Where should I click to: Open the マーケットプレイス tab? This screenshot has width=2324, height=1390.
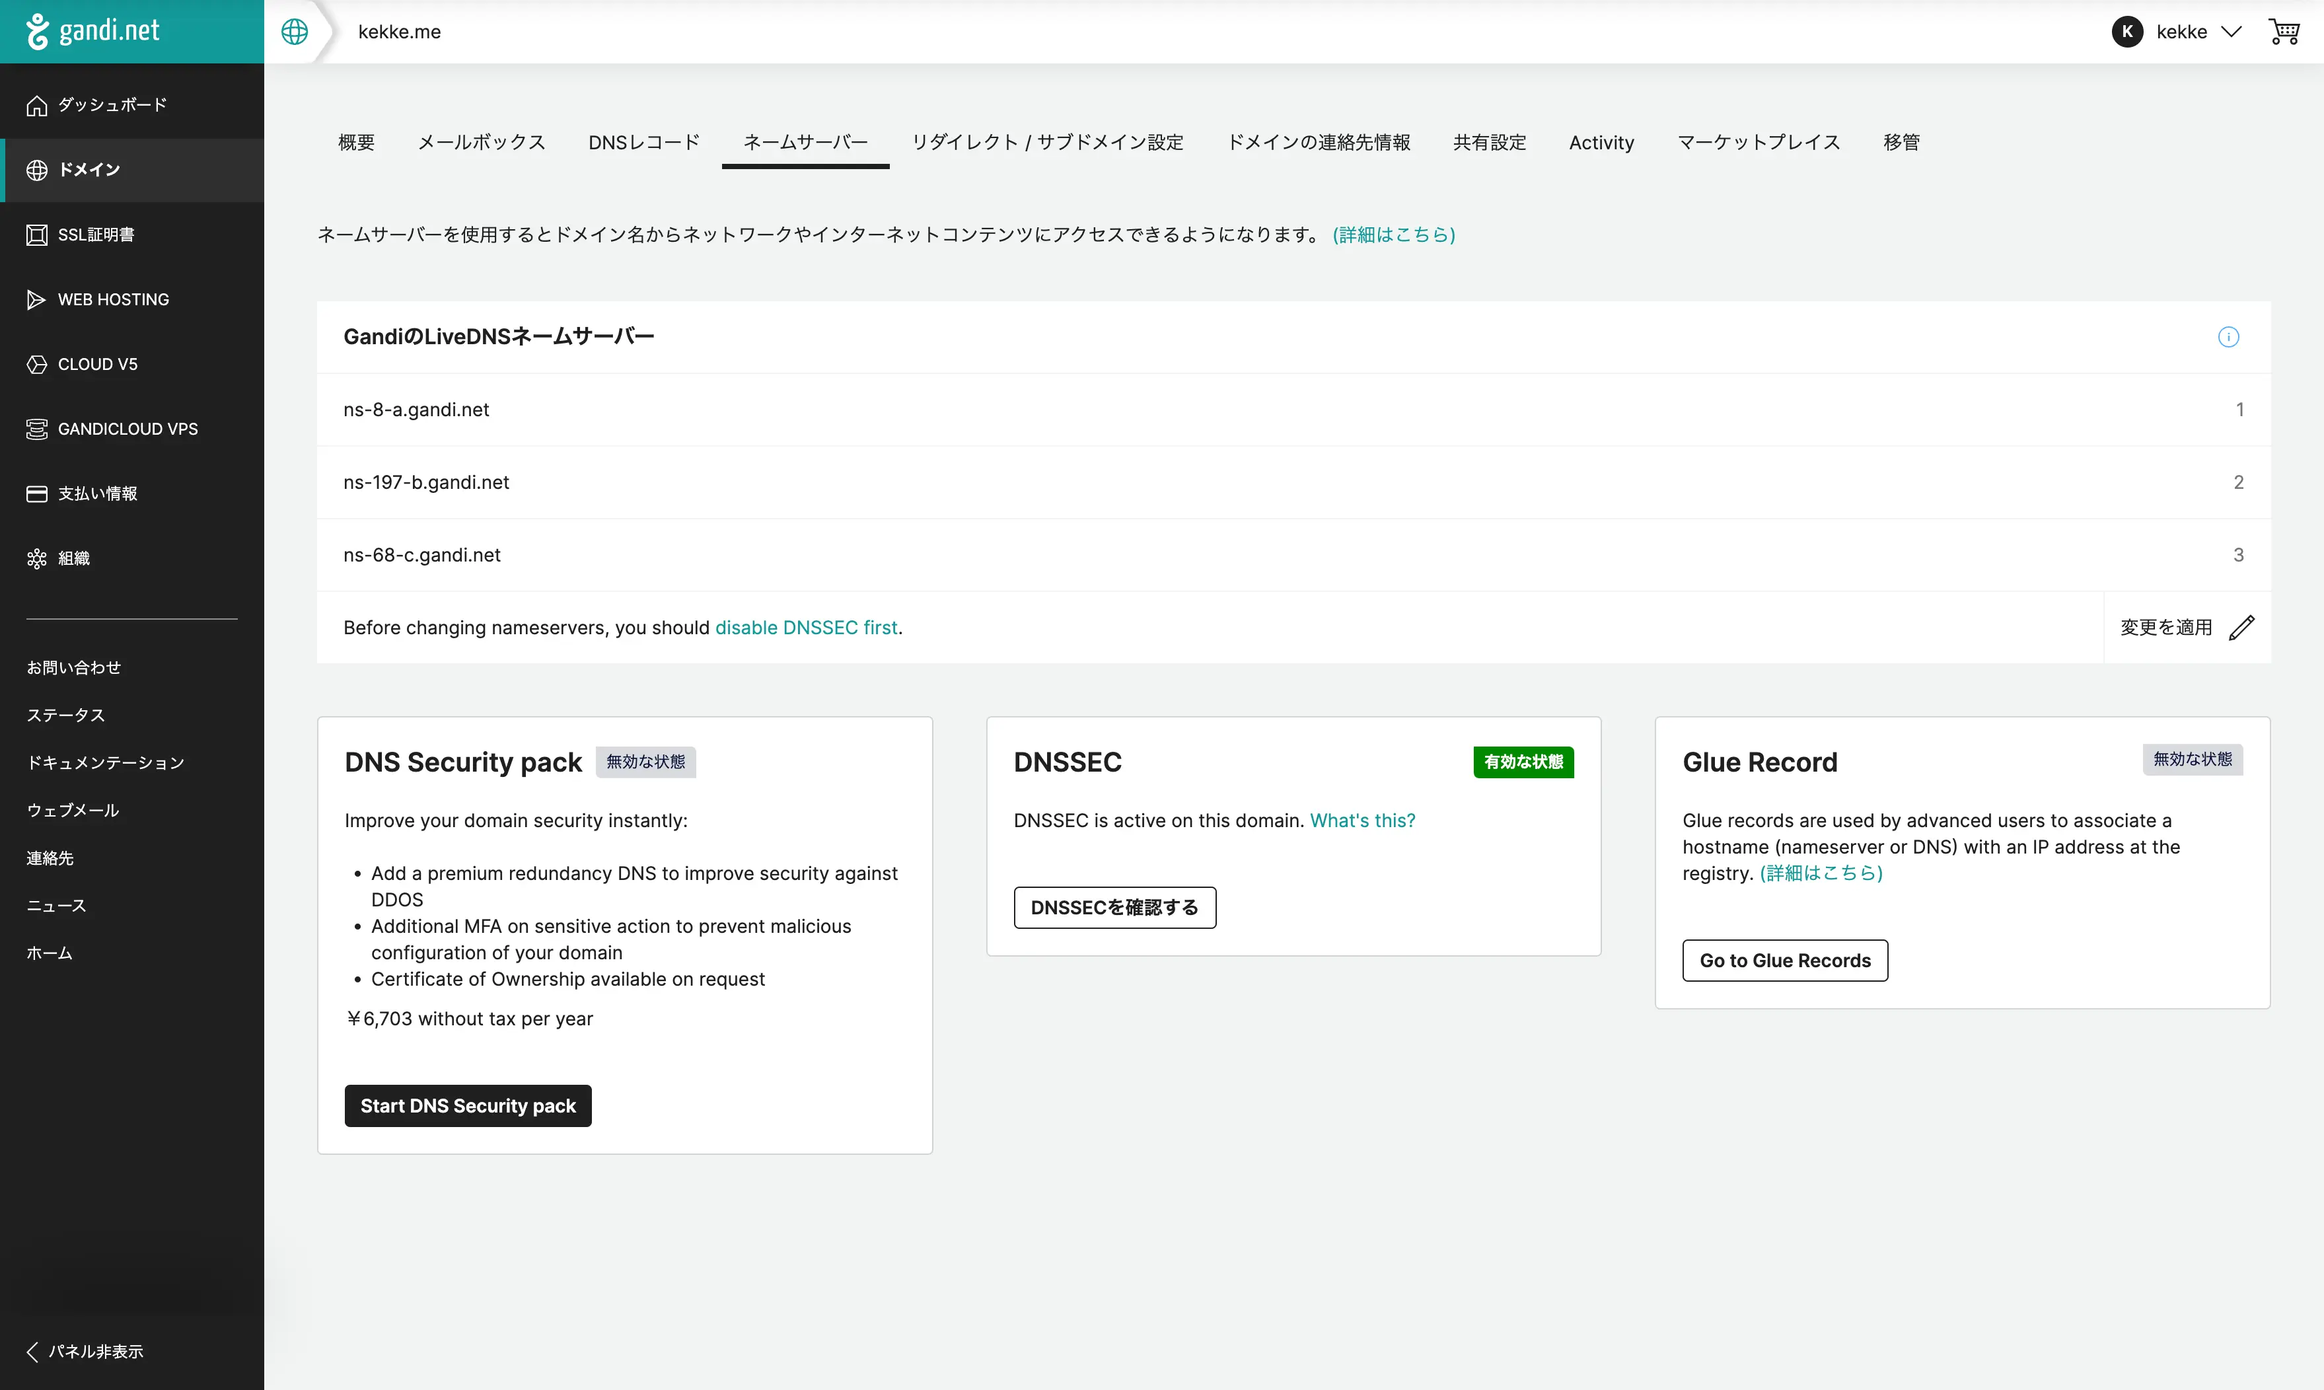click(x=1759, y=143)
